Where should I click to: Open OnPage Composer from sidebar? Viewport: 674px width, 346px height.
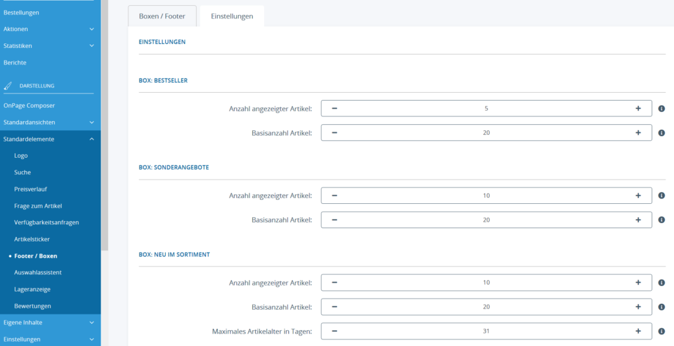30,105
